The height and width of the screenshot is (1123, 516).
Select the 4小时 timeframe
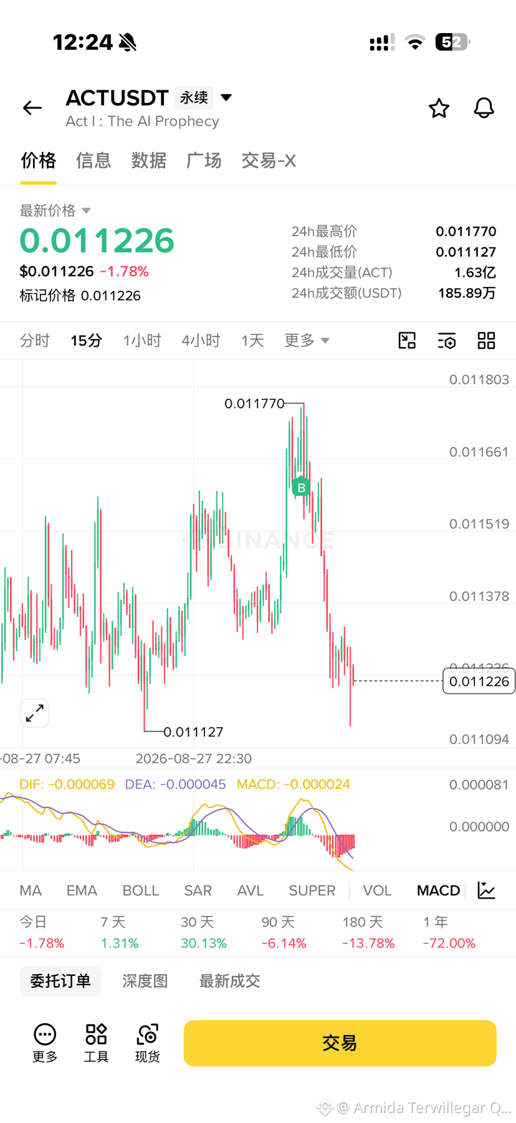(x=201, y=340)
